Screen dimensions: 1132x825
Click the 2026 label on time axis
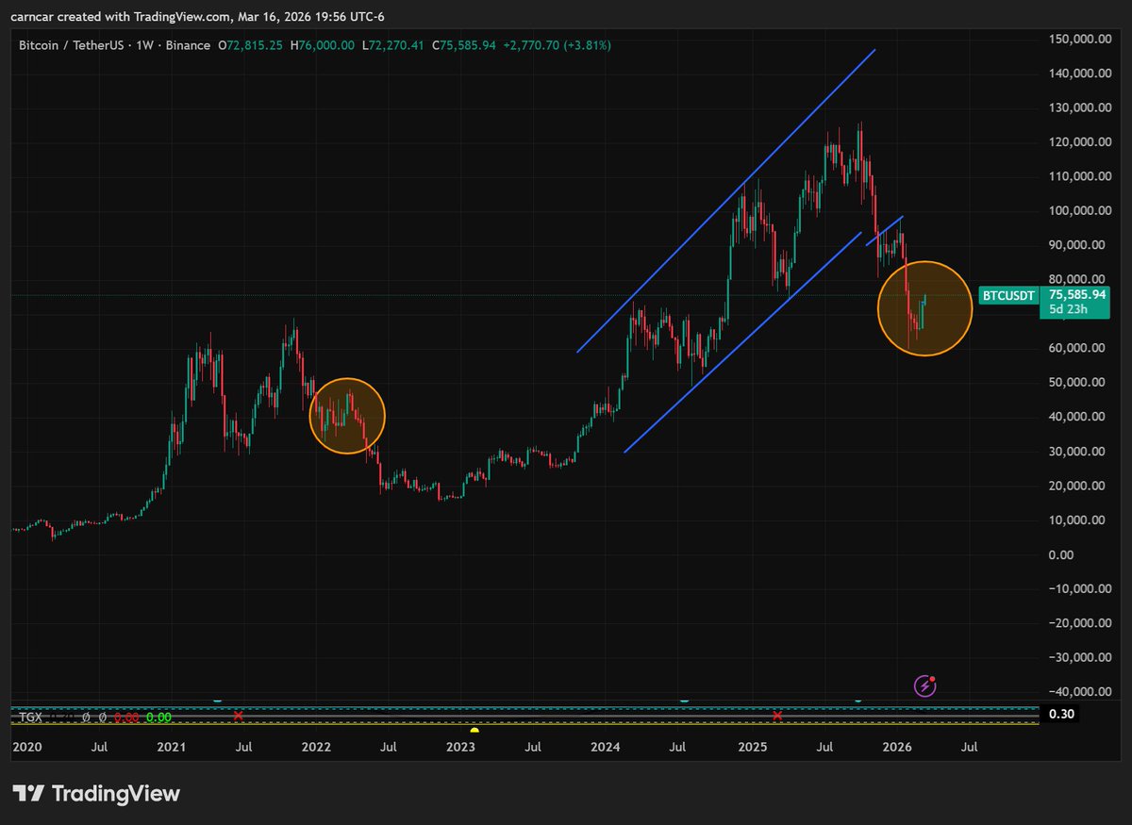[896, 747]
